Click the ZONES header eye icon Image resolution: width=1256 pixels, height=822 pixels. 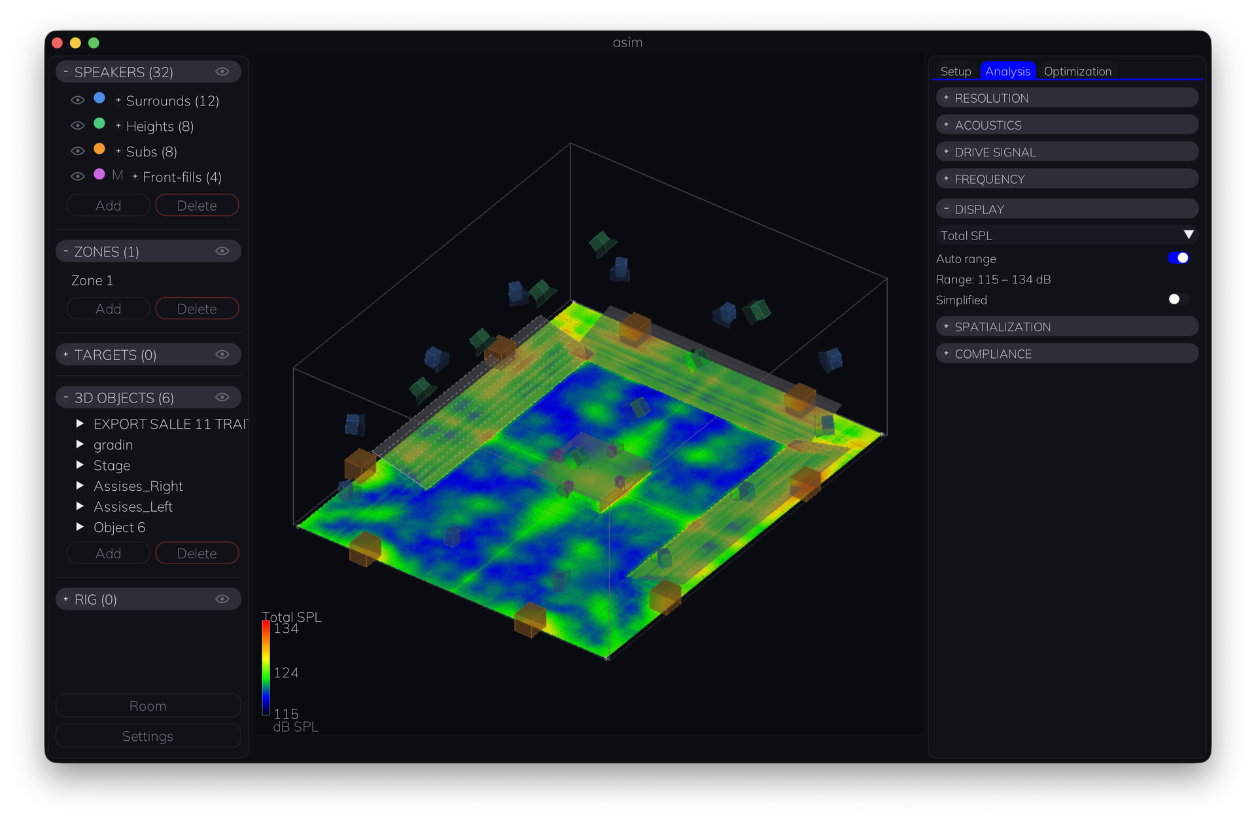222,251
